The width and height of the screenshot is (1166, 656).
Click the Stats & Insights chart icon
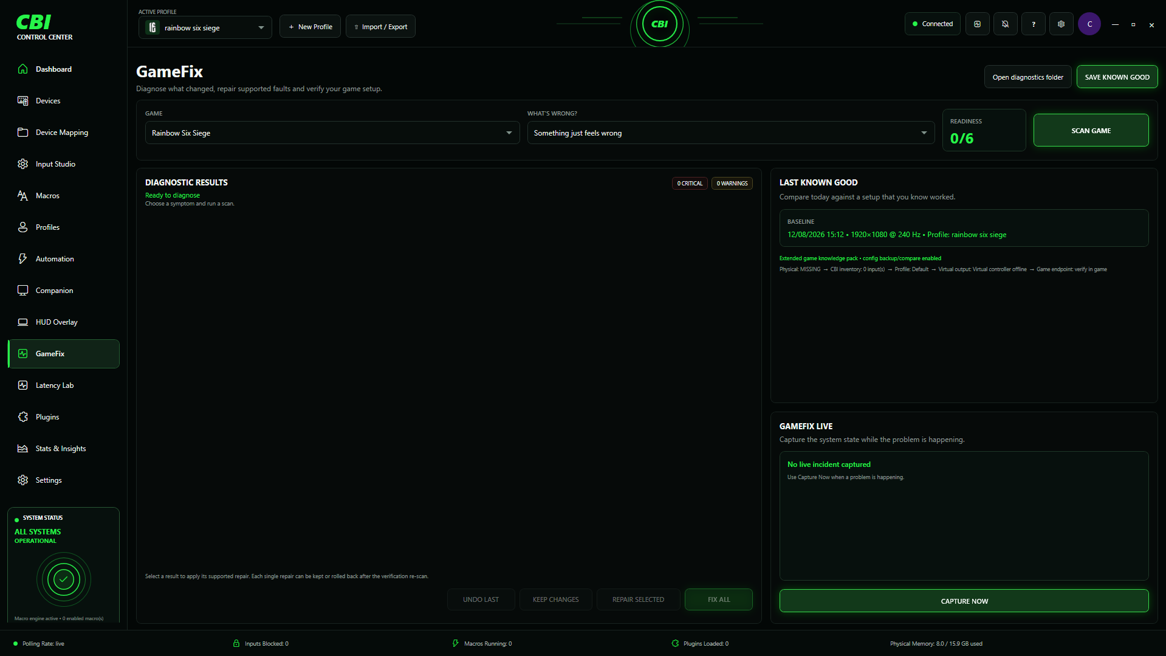[22, 449]
